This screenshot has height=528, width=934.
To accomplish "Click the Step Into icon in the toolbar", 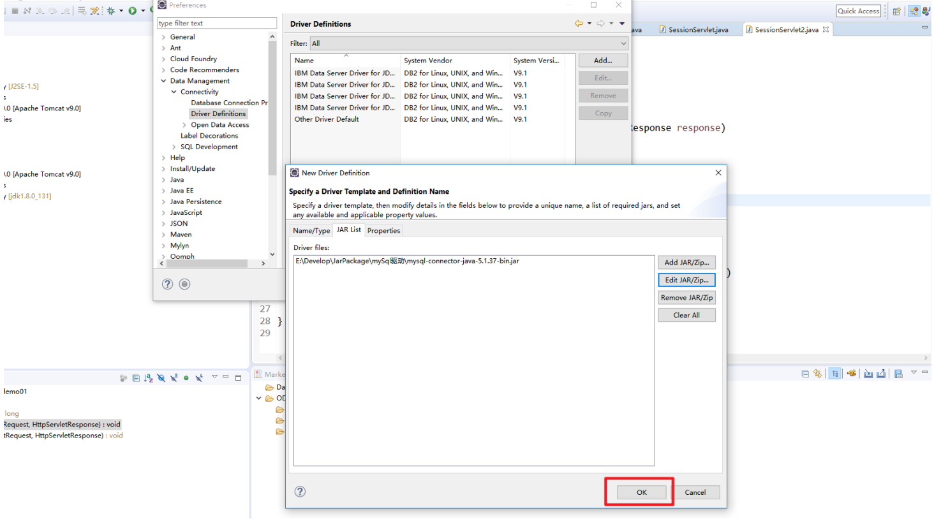I will 40,11.
